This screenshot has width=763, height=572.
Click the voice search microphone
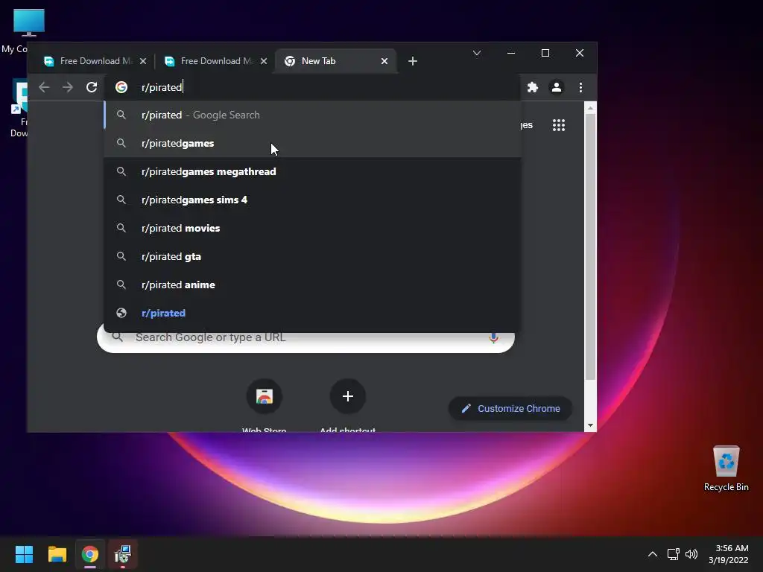tap(493, 337)
